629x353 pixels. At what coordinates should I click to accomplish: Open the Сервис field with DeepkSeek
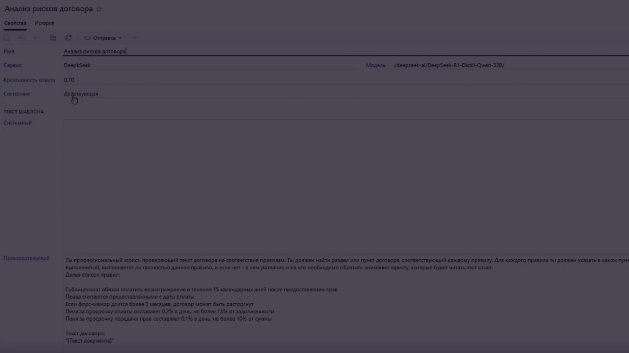tap(210, 65)
